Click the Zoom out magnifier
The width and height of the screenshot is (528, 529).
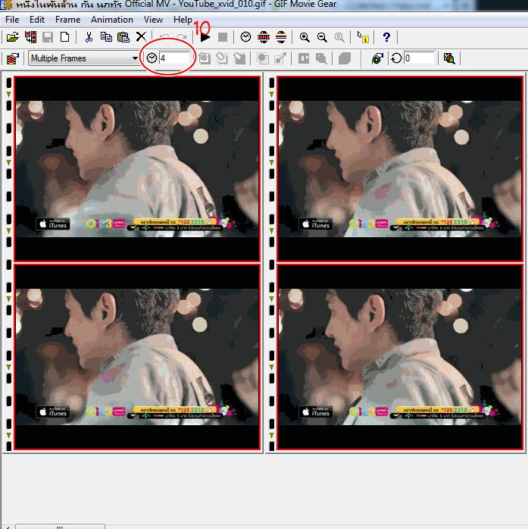322,37
